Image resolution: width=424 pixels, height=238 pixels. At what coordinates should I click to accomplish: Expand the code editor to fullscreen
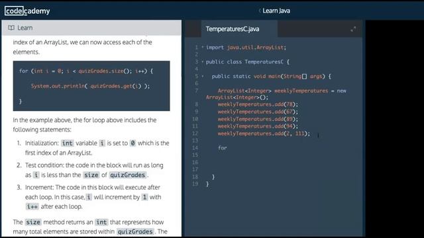coord(353,29)
